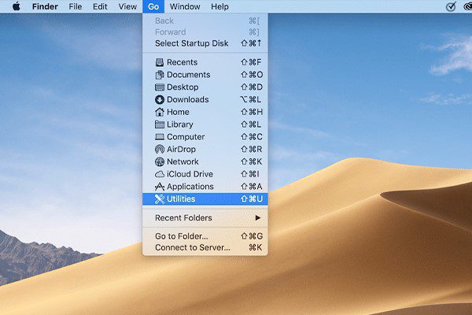The image size is (472, 315).
Task: Open AirDrop from Go menu
Action: [x=205, y=149]
